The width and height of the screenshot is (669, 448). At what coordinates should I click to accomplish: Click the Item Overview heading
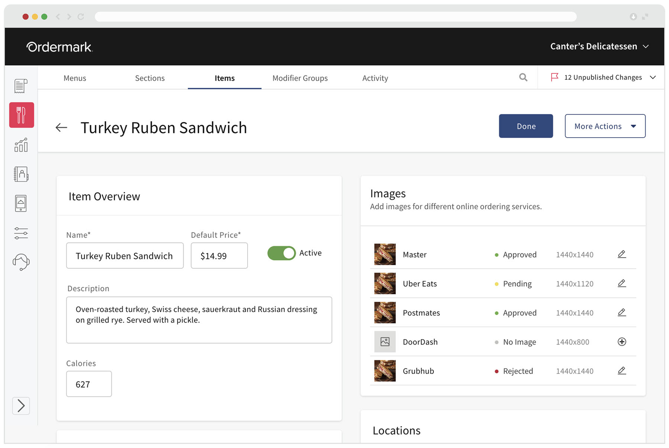[104, 196]
